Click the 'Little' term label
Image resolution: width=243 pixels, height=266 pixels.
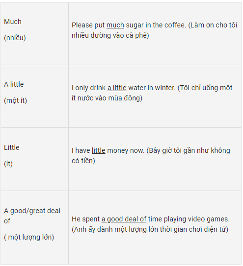[12, 147]
